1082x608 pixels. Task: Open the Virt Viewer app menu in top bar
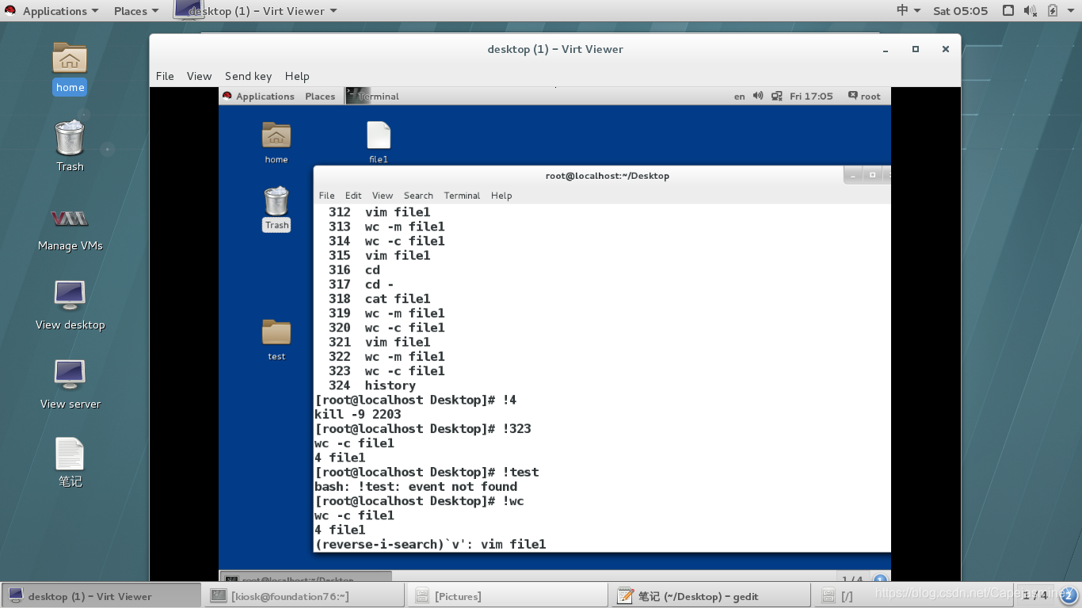coord(263,11)
